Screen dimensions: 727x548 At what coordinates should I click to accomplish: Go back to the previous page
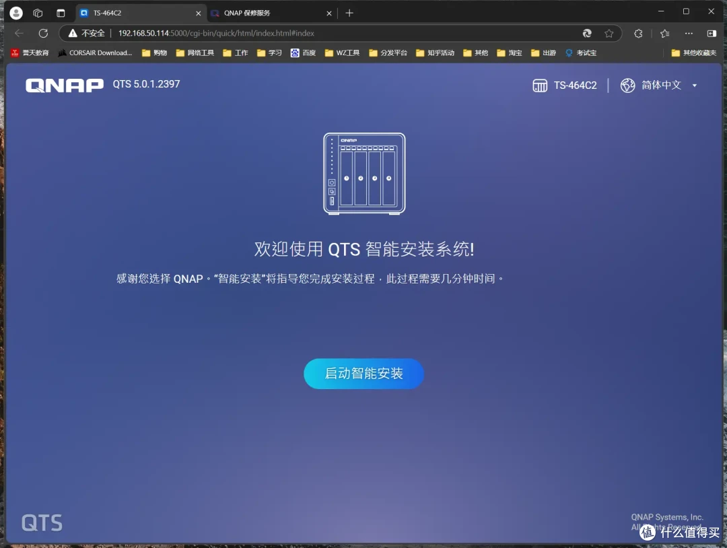(19, 33)
